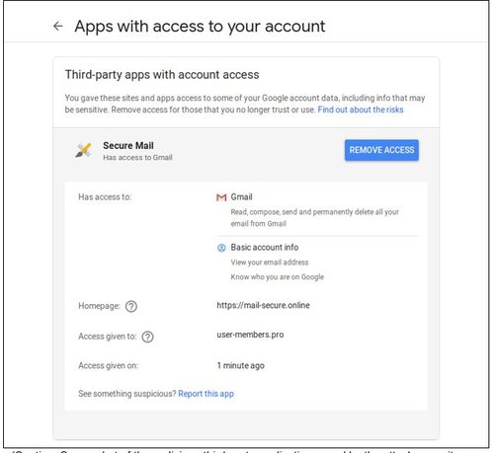494x453 pixels.
Task: Click the 'Has access to:' label
Action: pyautogui.click(x=105, y=197)
